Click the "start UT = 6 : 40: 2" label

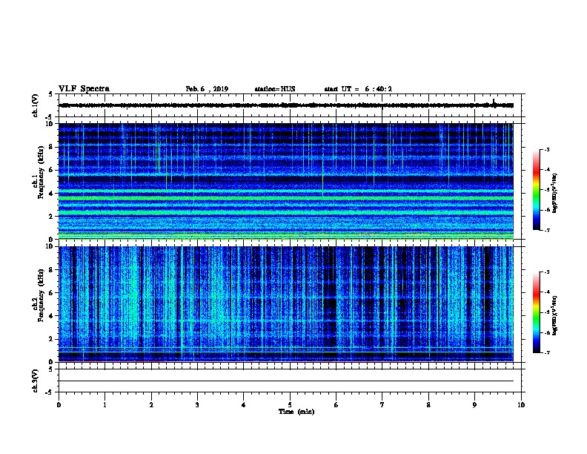point(358,89)
